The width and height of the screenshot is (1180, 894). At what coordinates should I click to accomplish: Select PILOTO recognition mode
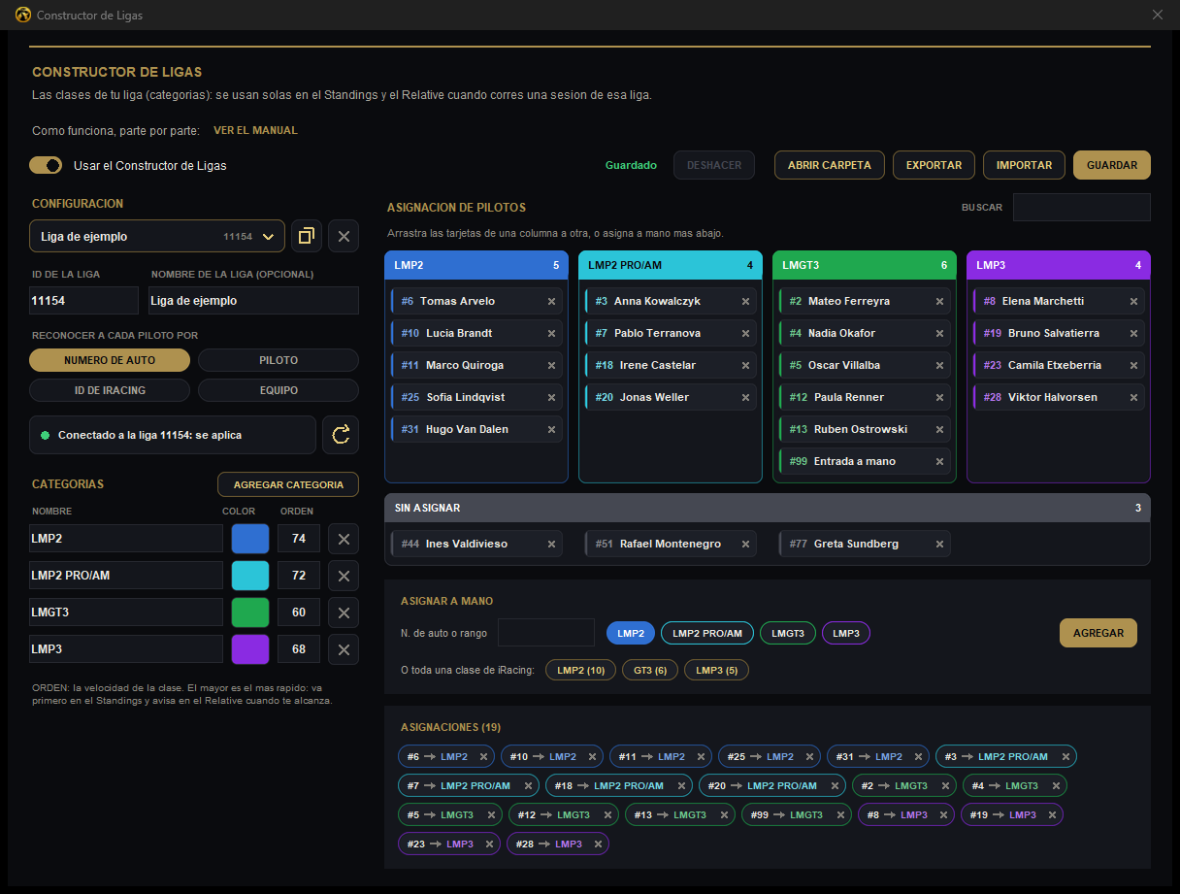[x=279, y=360]
